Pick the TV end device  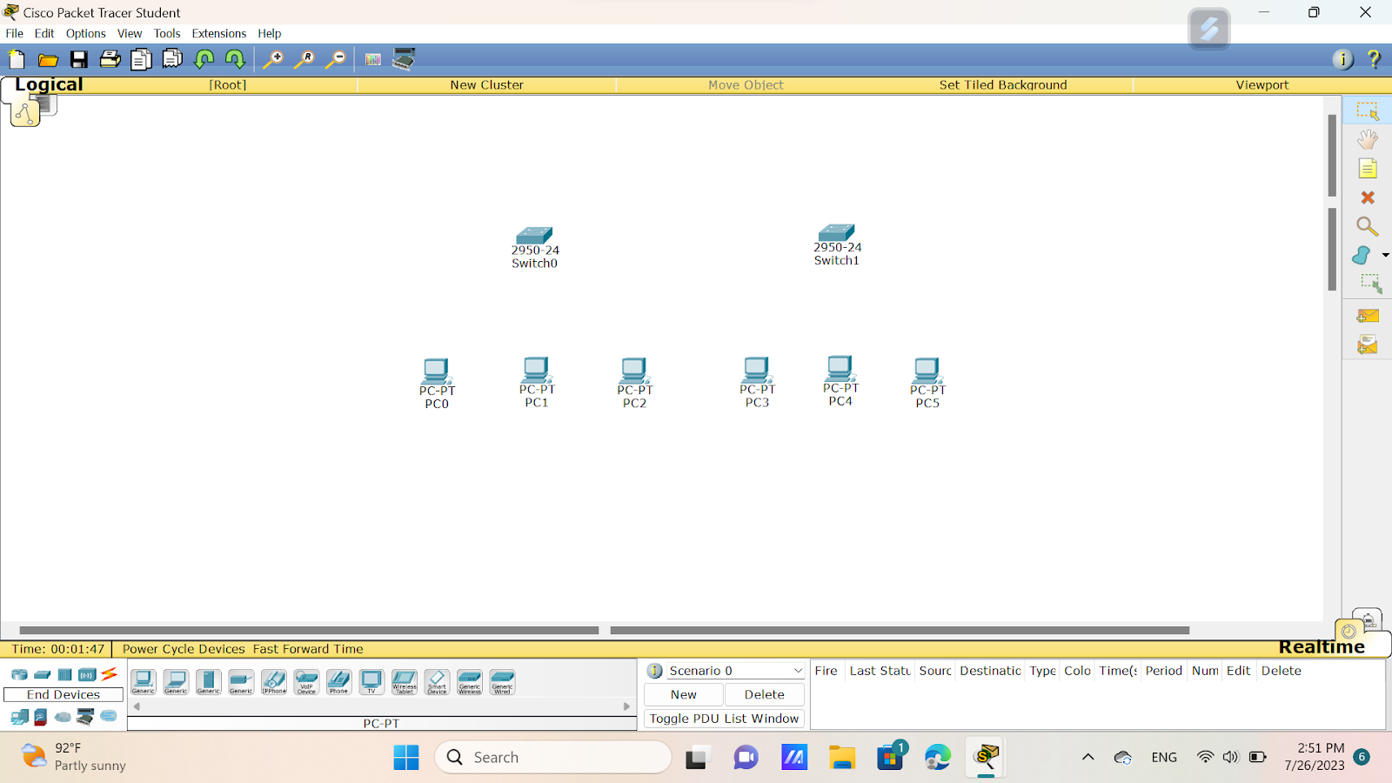pos(371,681)
